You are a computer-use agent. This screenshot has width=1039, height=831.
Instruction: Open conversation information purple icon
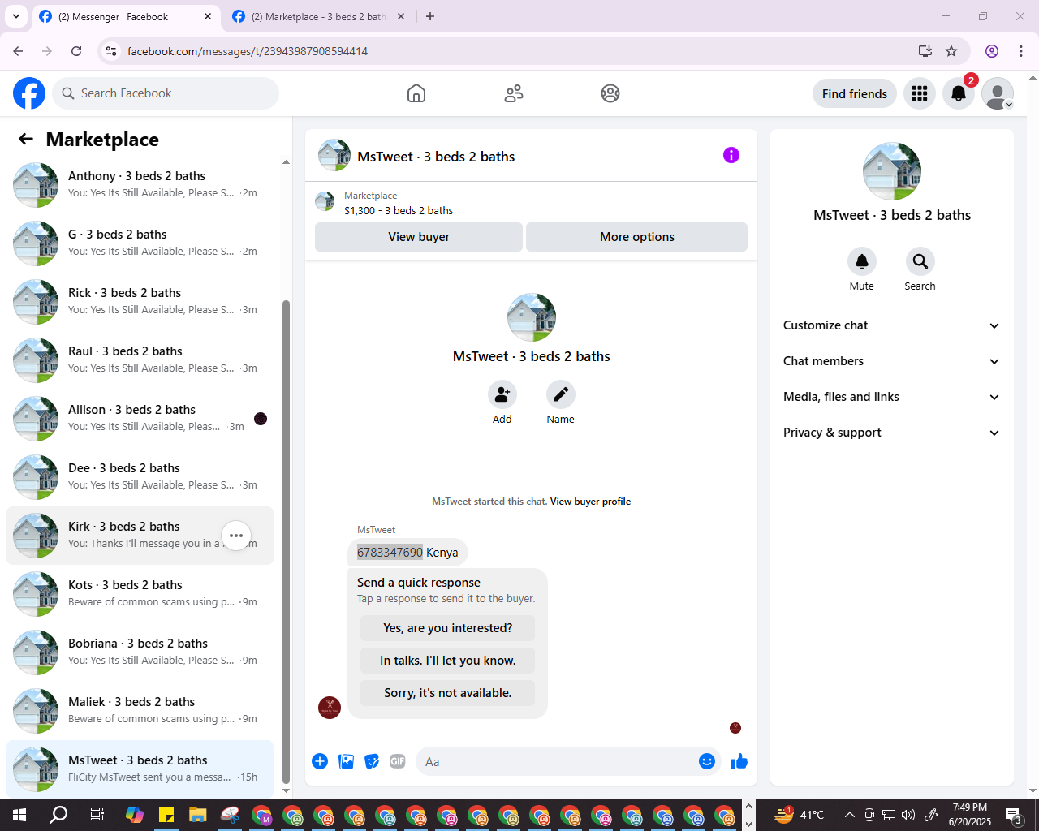pyautogui.click(x=731, y=155)
